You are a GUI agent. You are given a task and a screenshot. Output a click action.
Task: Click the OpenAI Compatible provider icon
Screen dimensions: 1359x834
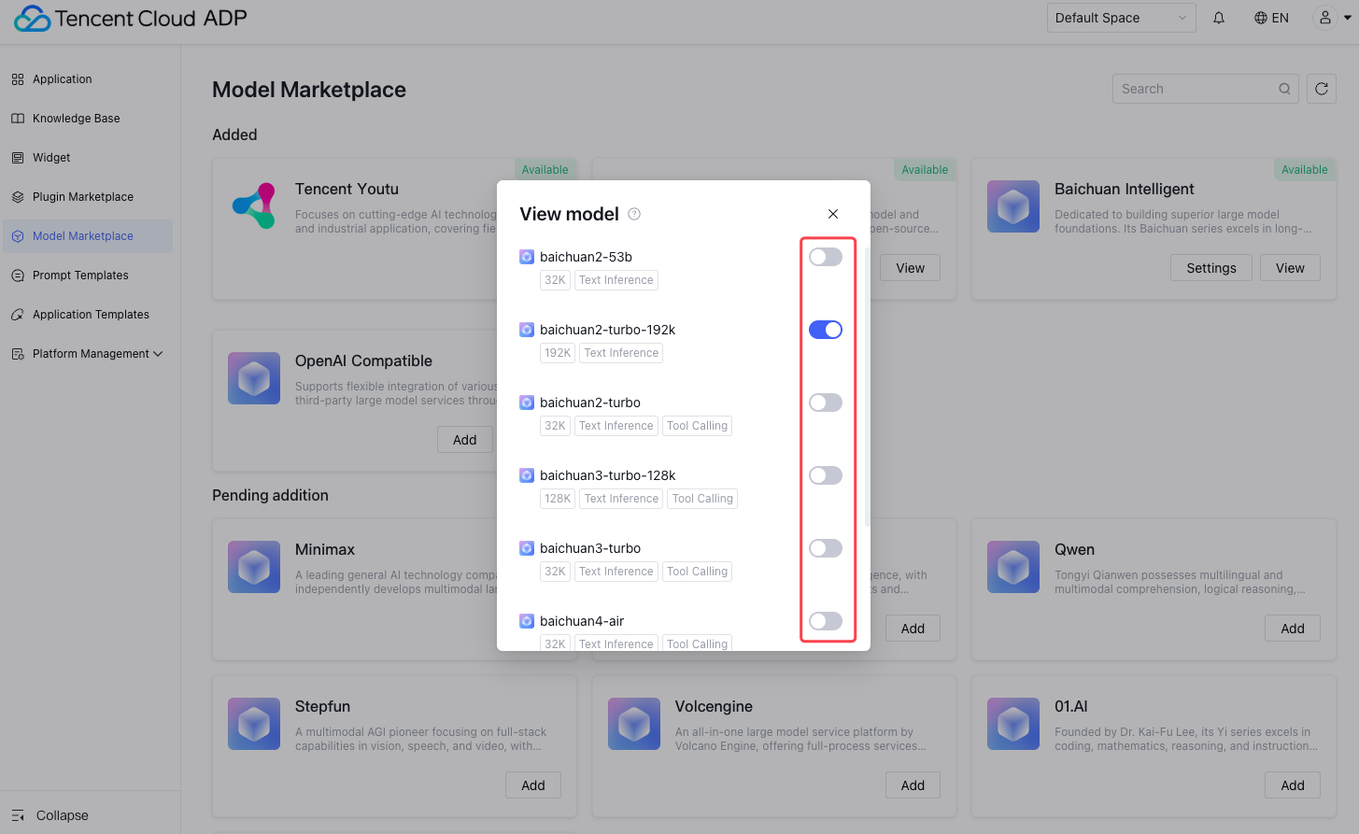coord(254,378)
